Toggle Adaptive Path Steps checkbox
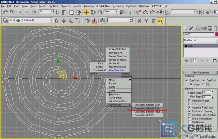Image resolution: width=218 pixels, height=139 pixels. [189, 107]
